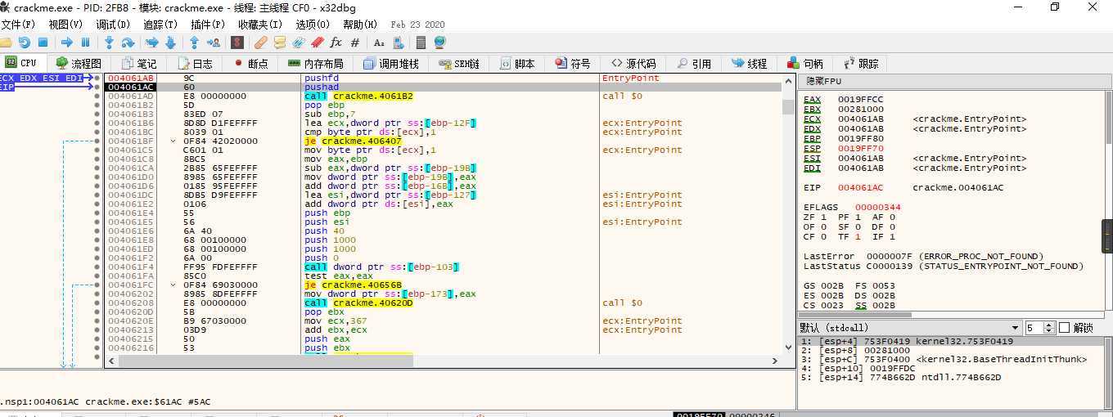Restart the debugged program

pyautogui.click(x=24, y=43)
